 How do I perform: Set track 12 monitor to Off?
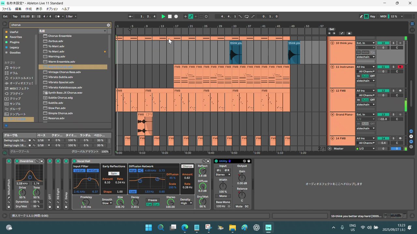(x=372, y=100)
